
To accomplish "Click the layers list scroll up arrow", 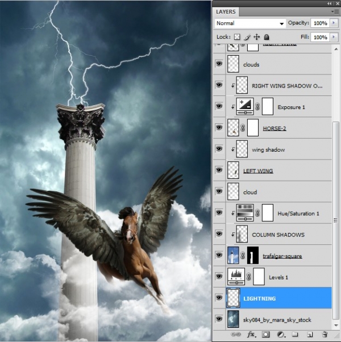I will click(x=336, y=49).
